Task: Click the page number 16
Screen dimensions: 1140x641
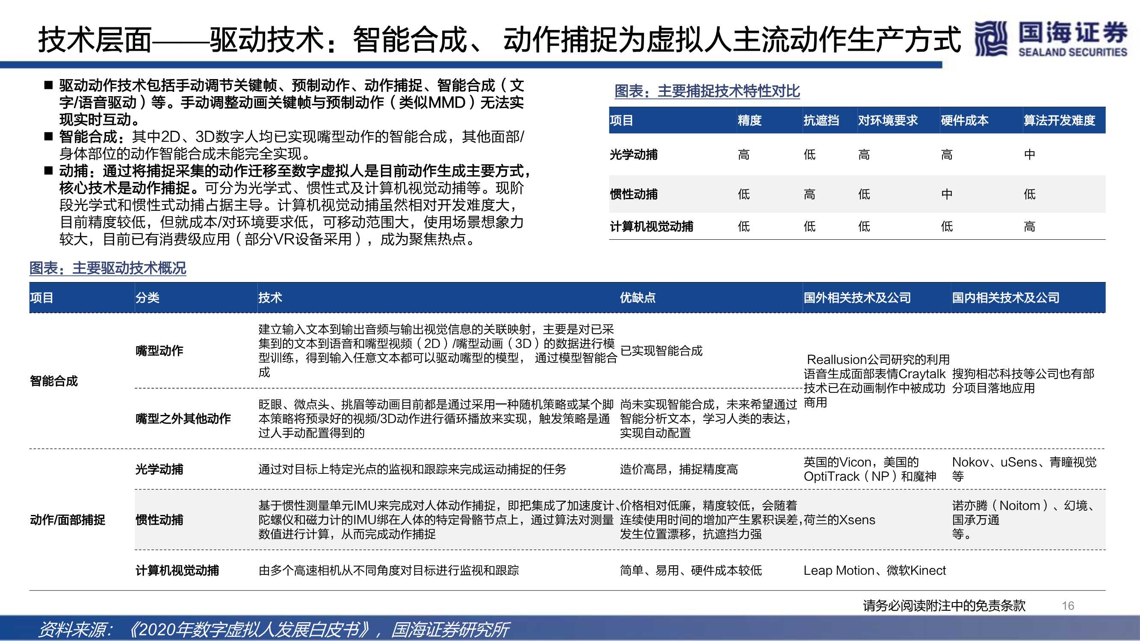Action: [1068, 606]
